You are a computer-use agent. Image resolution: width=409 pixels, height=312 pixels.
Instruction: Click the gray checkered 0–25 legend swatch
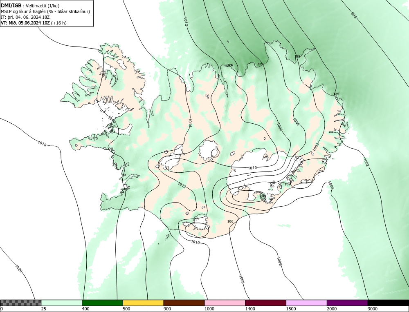(x=20, y=303)
